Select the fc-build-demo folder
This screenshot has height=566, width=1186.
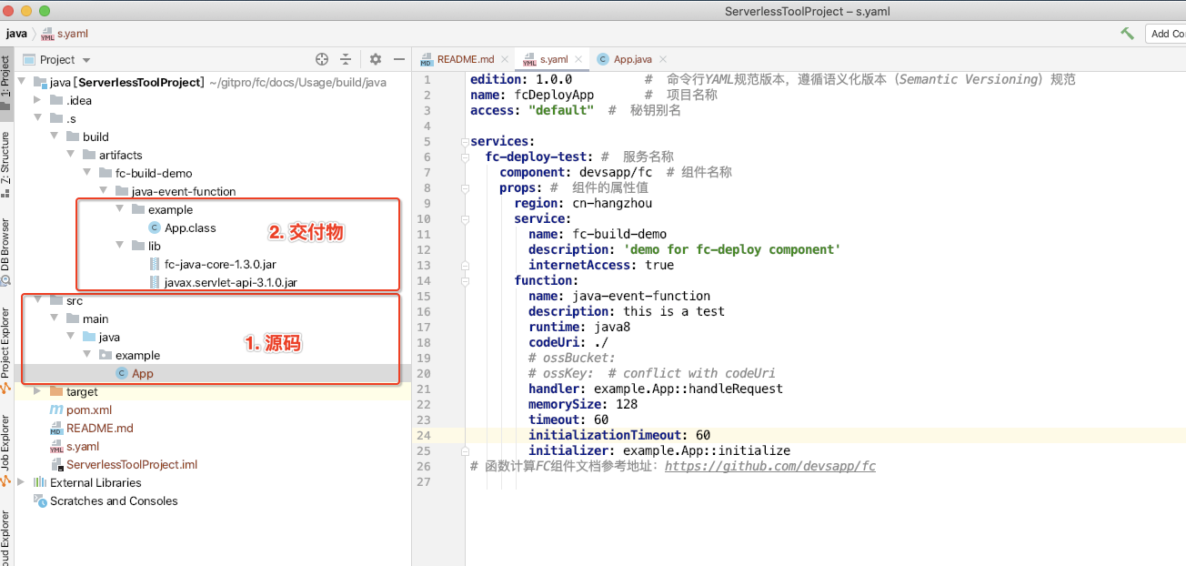point(153,173)
